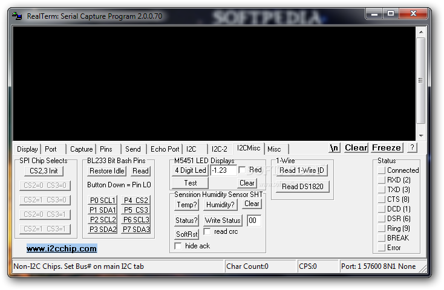Click the TXD (3) status indicator

(x=382, y=190)
